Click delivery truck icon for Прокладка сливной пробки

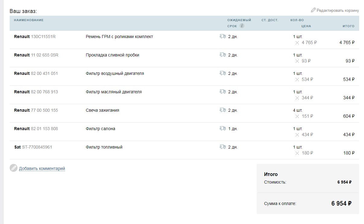pos(223,55)
